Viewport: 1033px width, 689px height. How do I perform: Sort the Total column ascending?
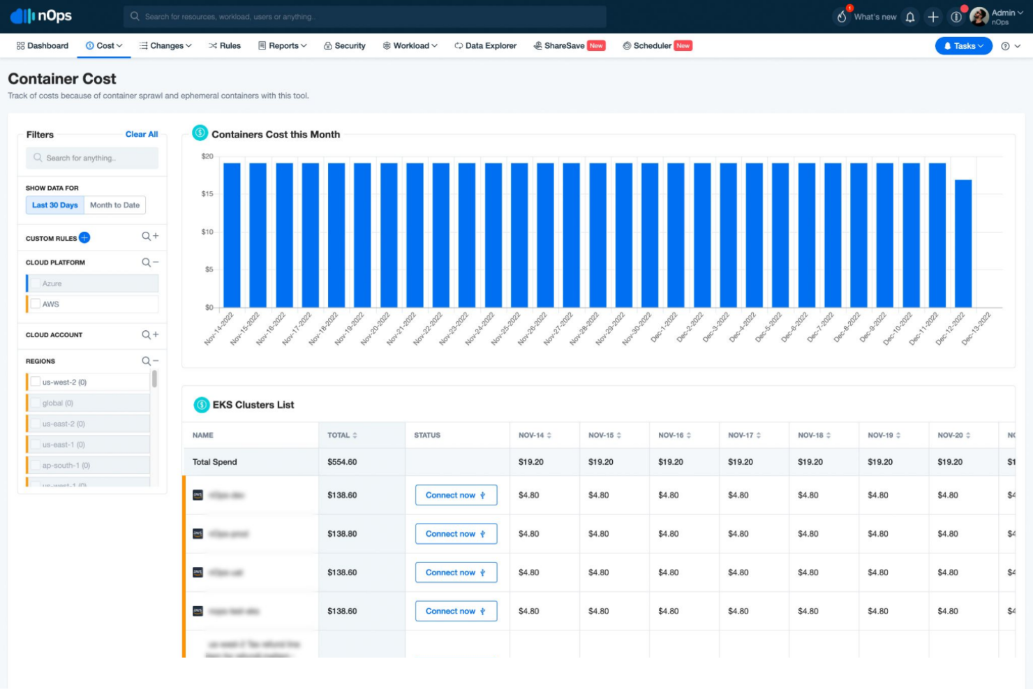355,434
